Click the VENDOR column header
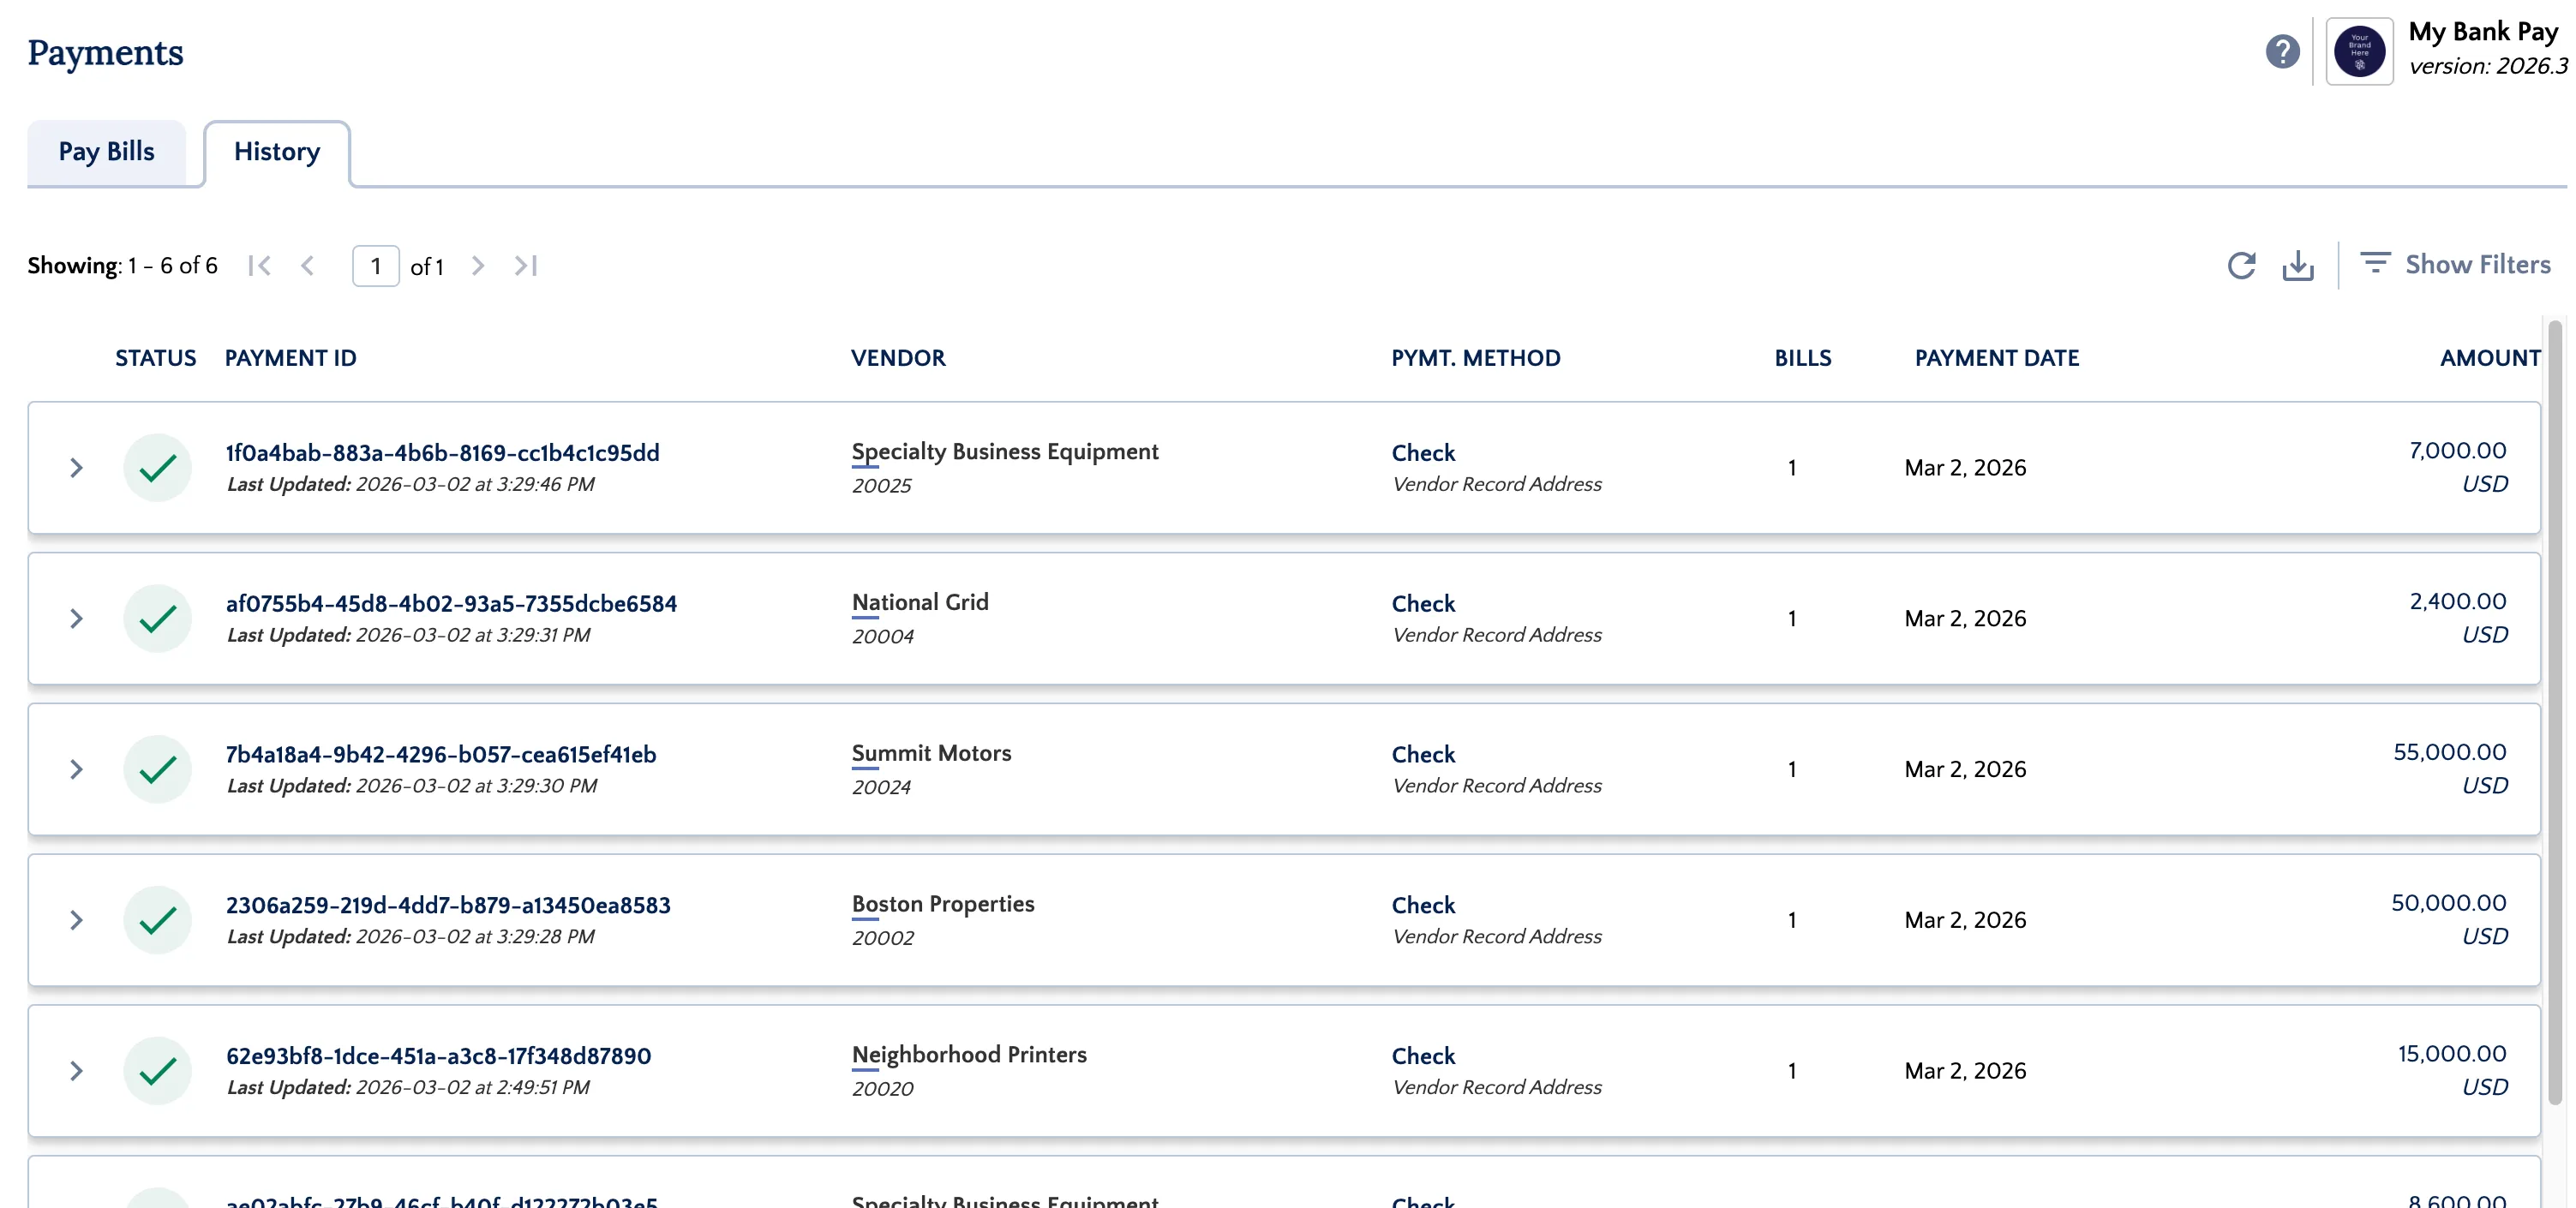This screenshot has width=2576, height=1208. click(x=898, y=358)
